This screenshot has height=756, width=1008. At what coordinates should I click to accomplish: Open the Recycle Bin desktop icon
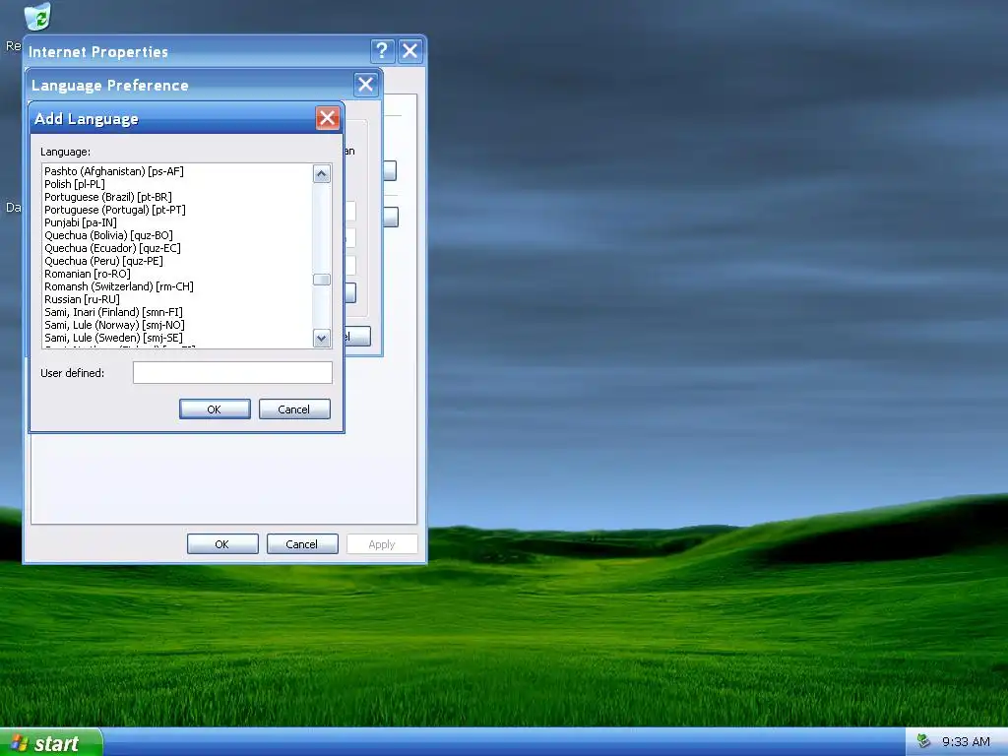pyautogui.click(x=37, y=16)
